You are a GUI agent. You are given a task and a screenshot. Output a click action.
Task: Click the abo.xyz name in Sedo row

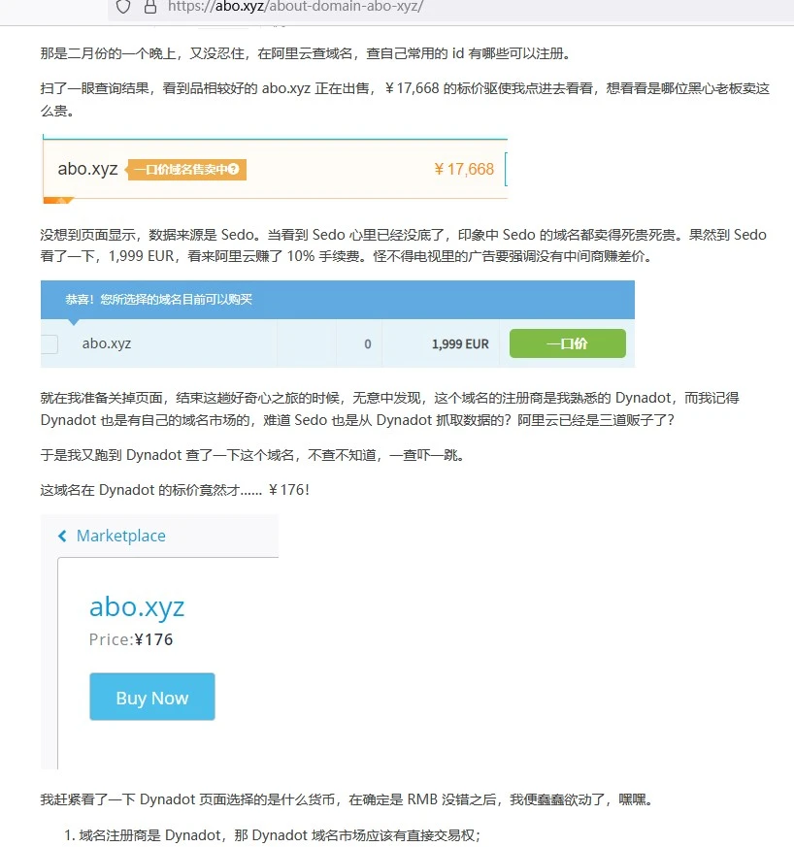107,343
